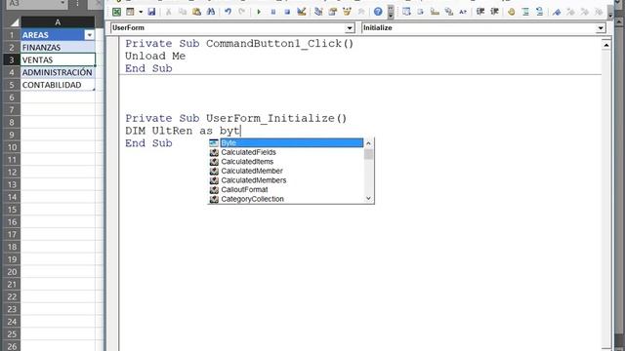
Task: Click the Previous Bookmark icon
Action: point(585,12)
